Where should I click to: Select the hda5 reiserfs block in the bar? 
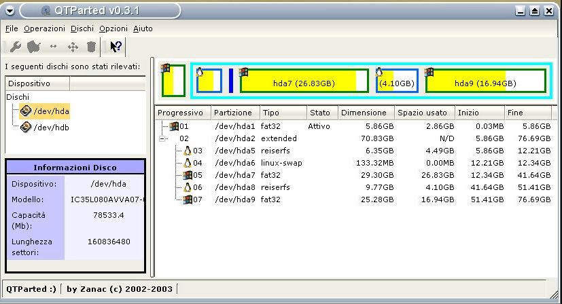click(x=209, y=81)
